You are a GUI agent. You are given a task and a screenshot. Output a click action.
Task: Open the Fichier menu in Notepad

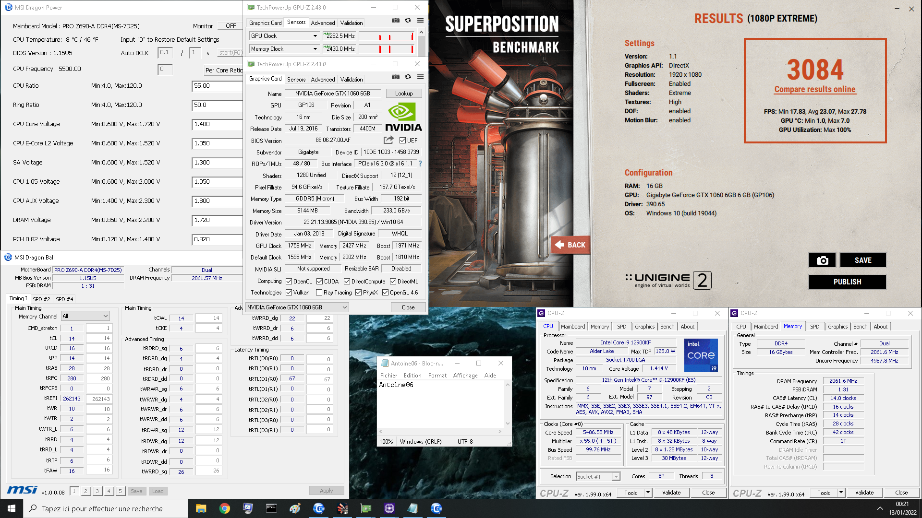pos(388,376)
